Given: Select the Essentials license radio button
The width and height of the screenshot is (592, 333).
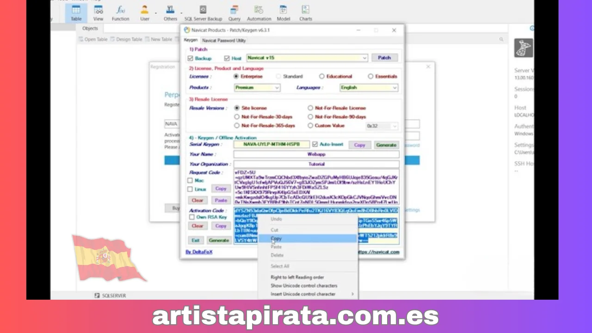Looking at the screenshot, I should (370, 76).
